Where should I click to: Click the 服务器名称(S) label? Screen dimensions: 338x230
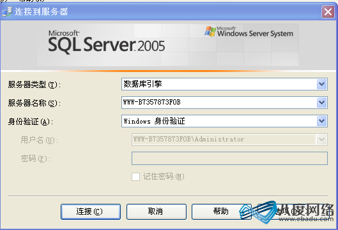point(35,103)
